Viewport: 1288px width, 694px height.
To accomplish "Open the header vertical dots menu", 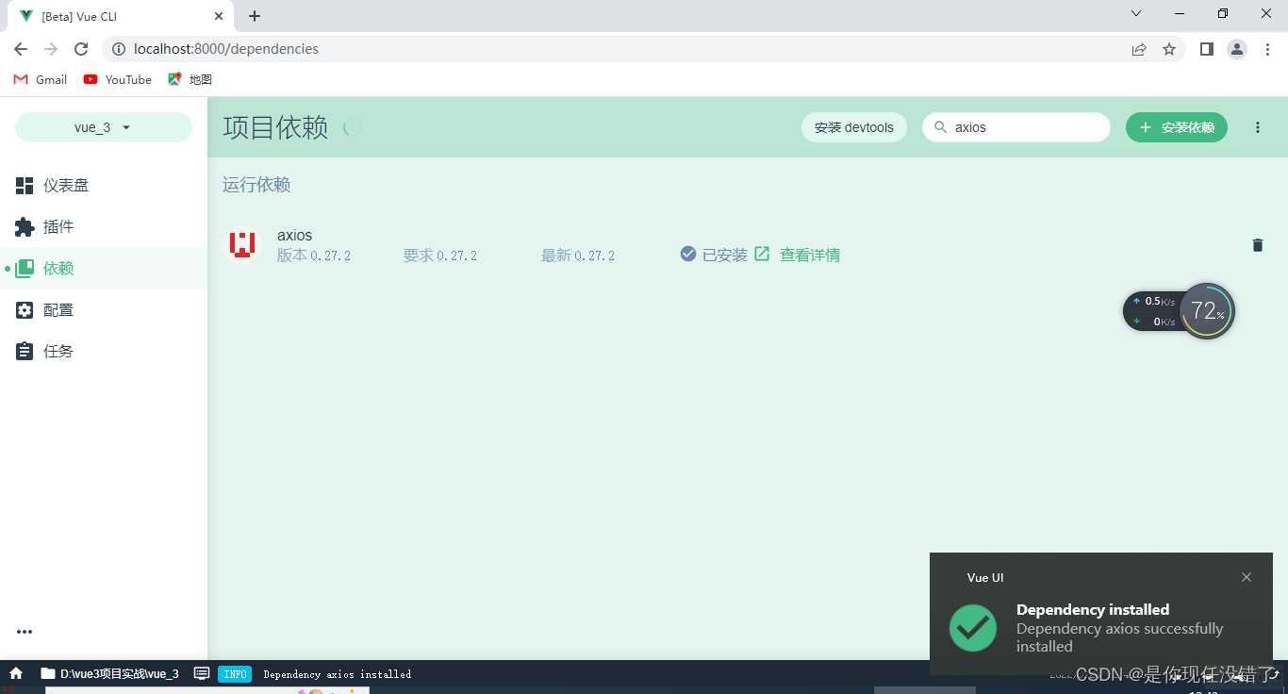I will [1258, 127].
